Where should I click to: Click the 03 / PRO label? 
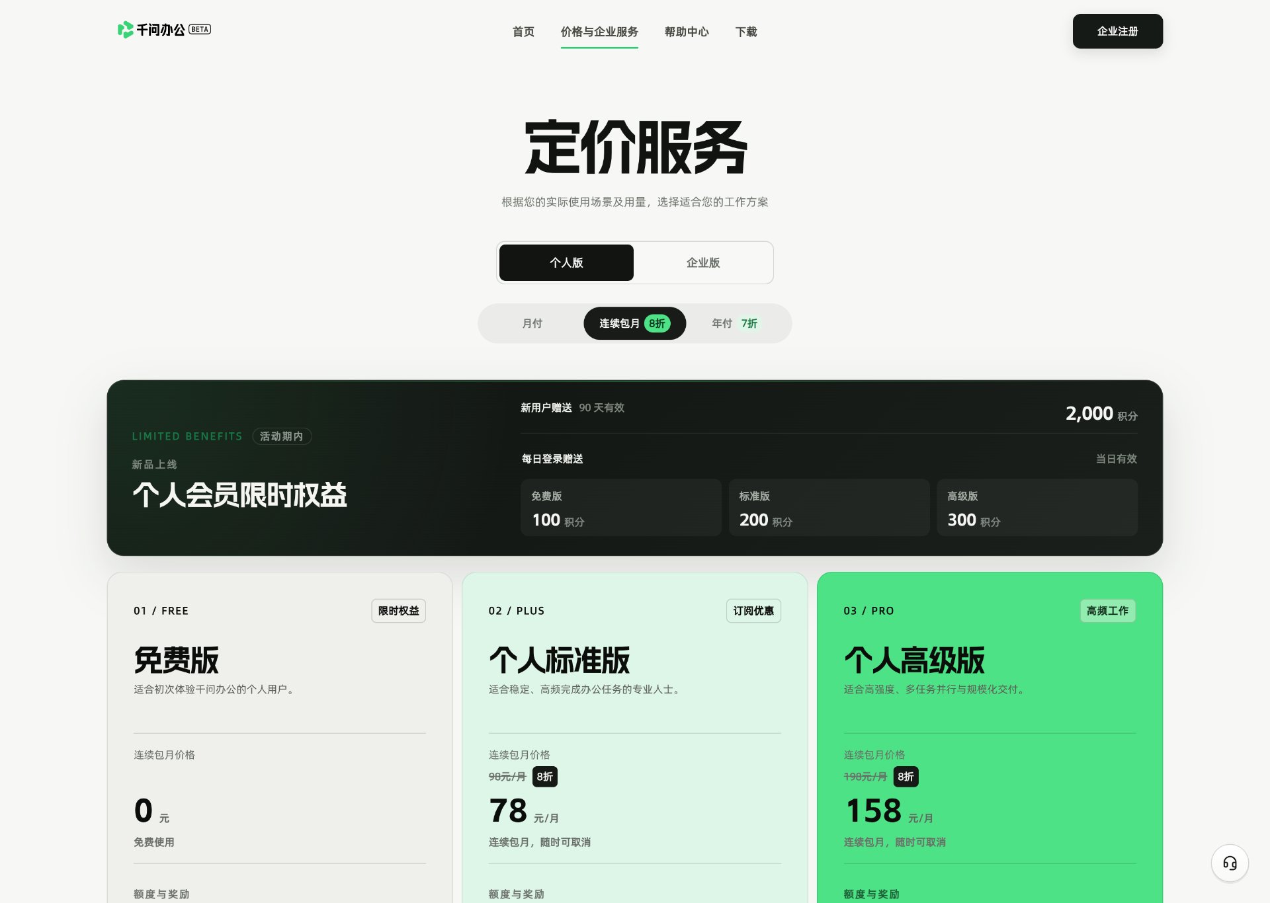point(869,611)
